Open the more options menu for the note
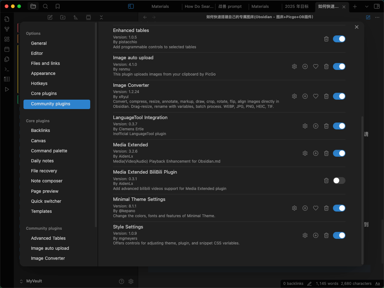The image size is (384, 288). pyautogui.click(x=377, y=17)
